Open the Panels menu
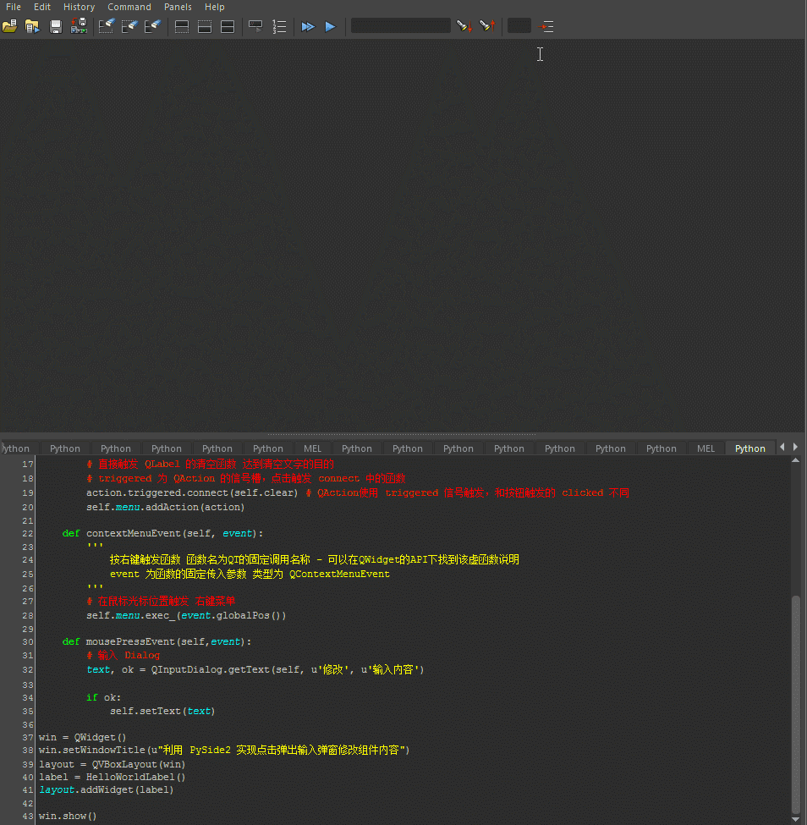Screen dimensions: 807x825 178,7
